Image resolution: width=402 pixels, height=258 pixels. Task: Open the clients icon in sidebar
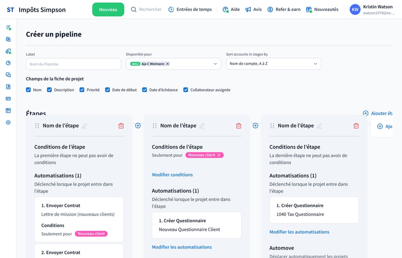point(8,39)
